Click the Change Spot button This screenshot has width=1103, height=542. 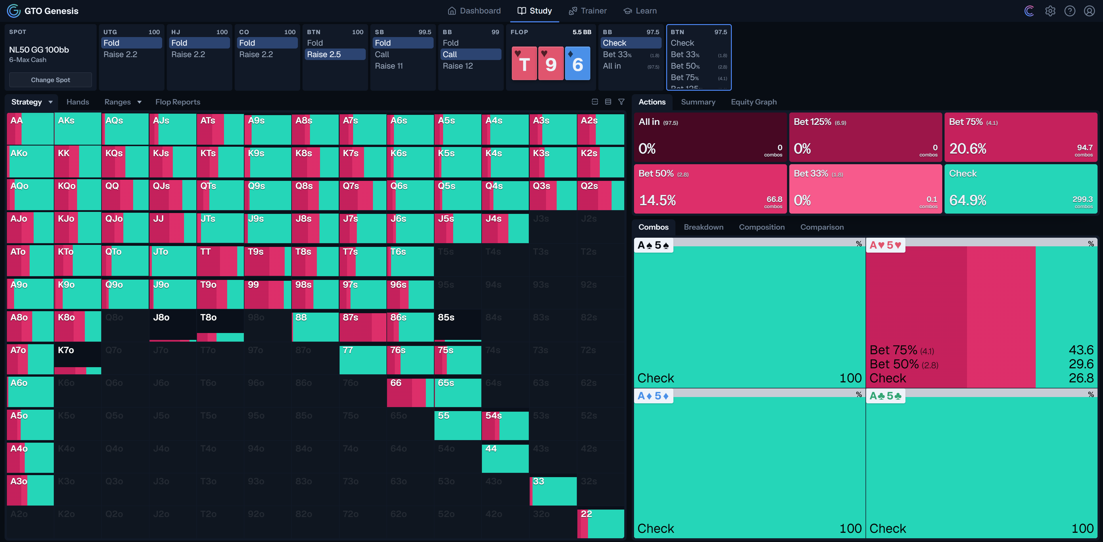tap(51, 80)
